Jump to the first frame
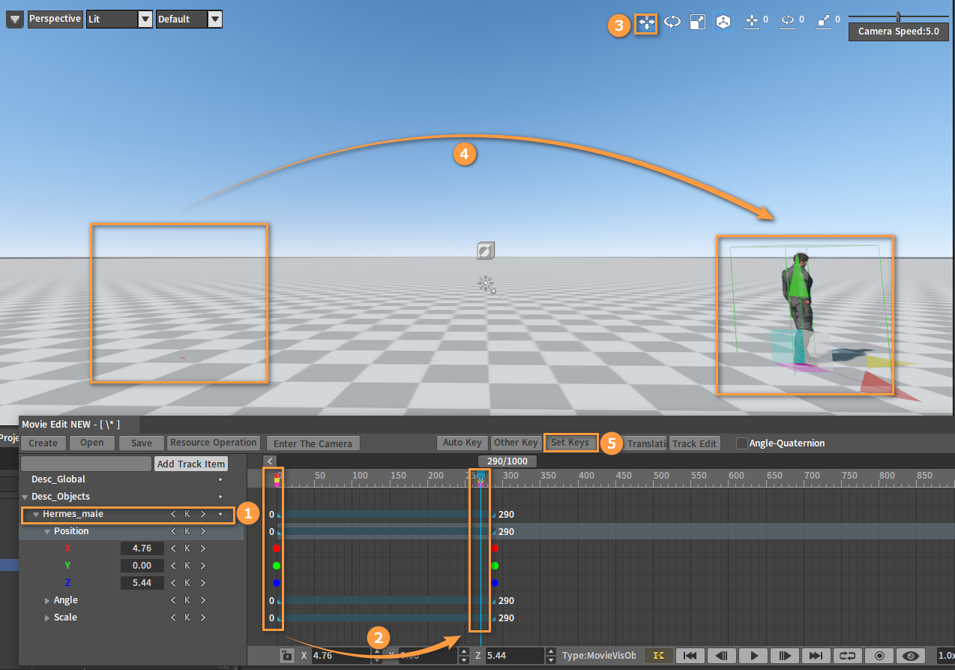The width and height of the screenshot is (955, 670). point(690,656)
